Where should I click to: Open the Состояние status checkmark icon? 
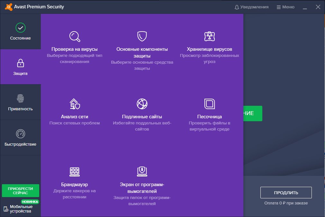click(x=21, y=28)
